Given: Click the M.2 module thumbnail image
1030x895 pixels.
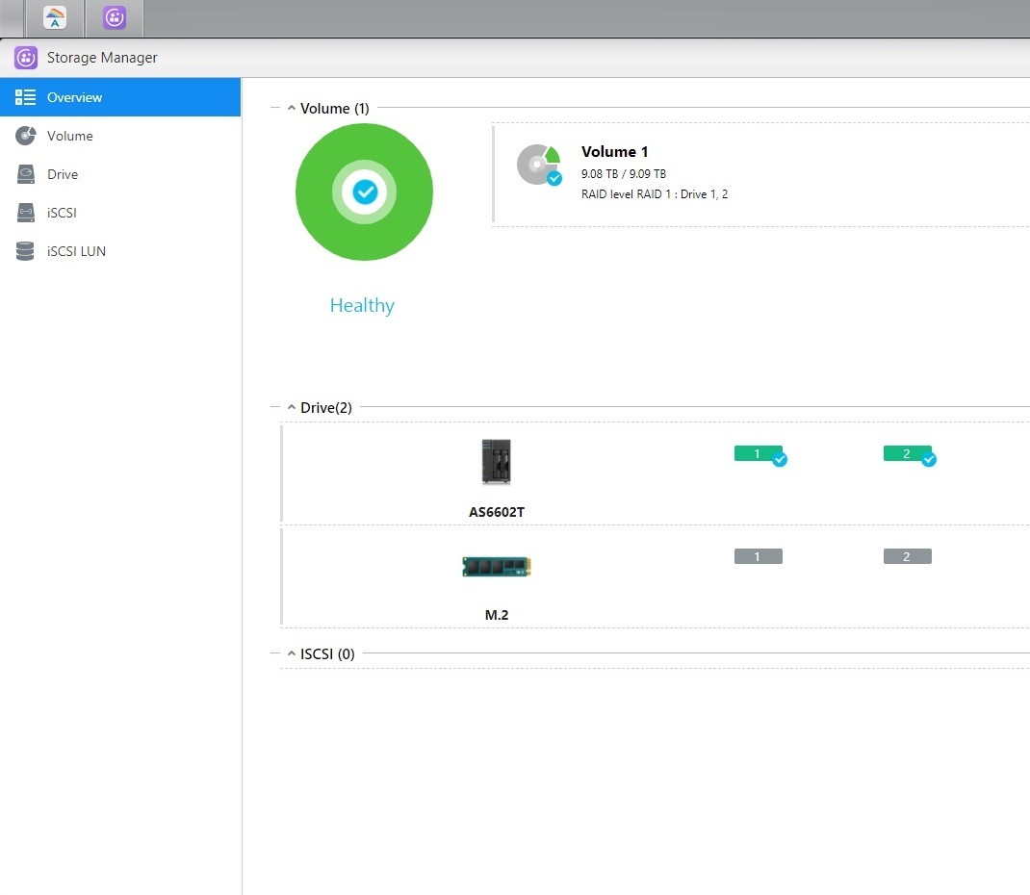Looking at the screenshot, I should pyautogui.click(x=495, y=567).
